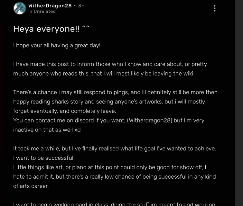Screen dimensions: 243x206
Task: Click the line mentioning leaving the wiki
Action: 103,73
